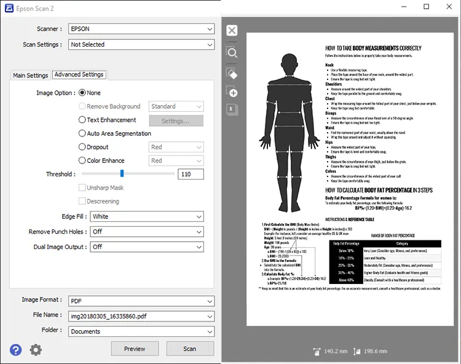Image resolution: width=461 pixels, height=364 pixels.
Task: Select the Text Enhancement option
Action: coord(82,120)
